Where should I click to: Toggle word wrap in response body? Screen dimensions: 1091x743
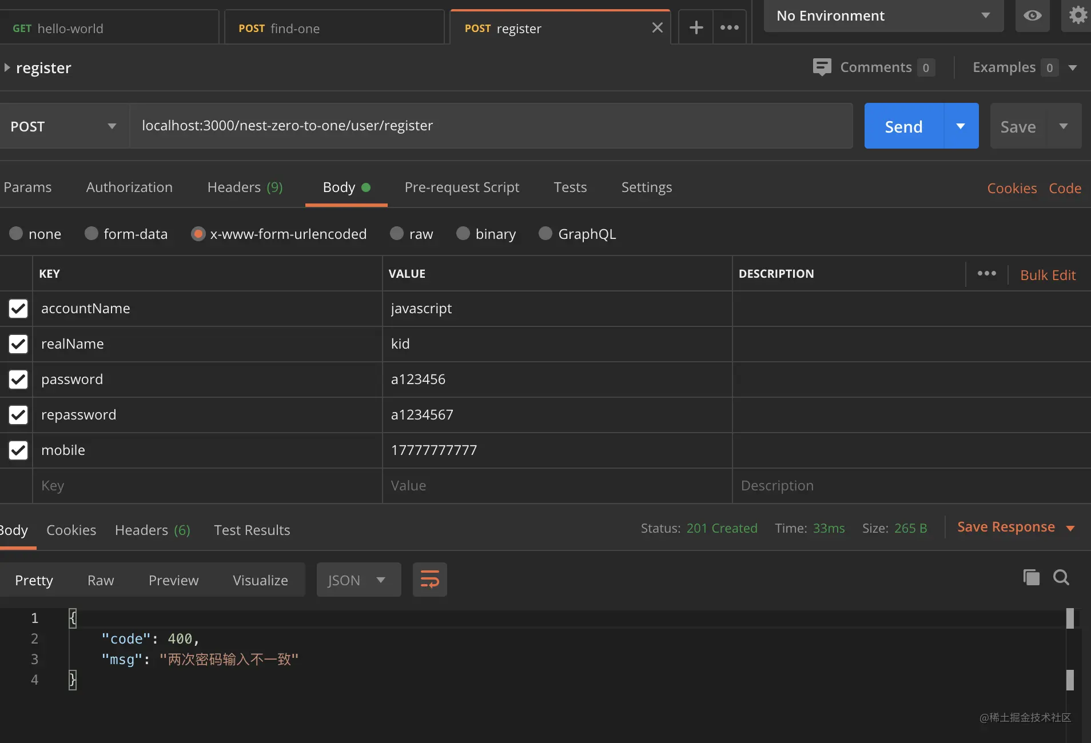pos(430,580)
